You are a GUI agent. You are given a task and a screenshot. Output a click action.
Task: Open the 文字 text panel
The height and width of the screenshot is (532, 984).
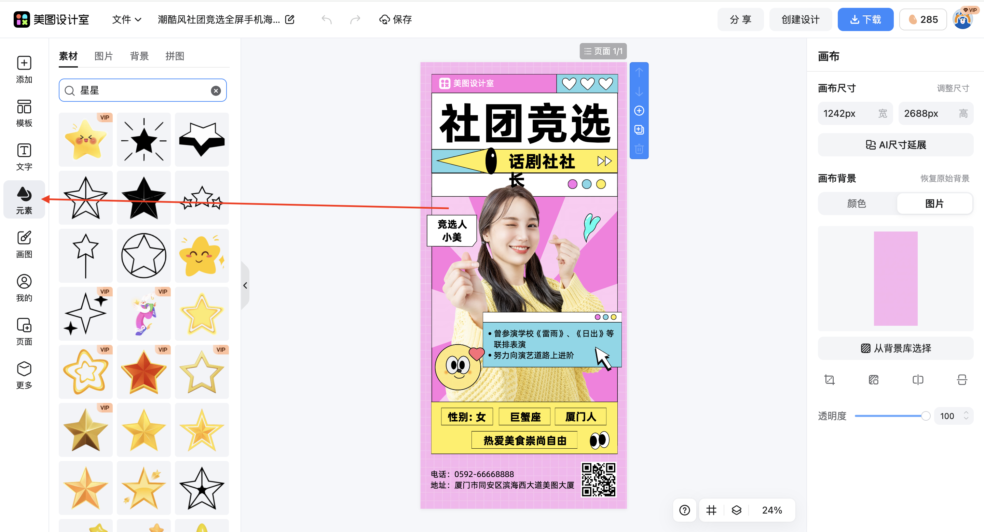point(24,156)
